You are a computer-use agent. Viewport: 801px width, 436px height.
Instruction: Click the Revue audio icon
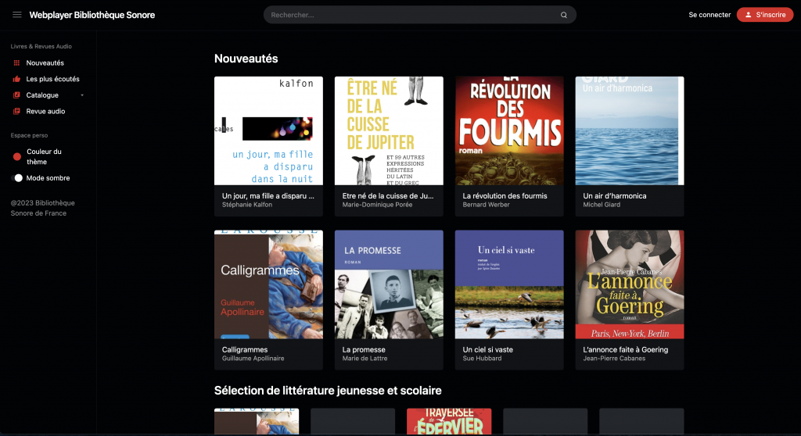16,111
